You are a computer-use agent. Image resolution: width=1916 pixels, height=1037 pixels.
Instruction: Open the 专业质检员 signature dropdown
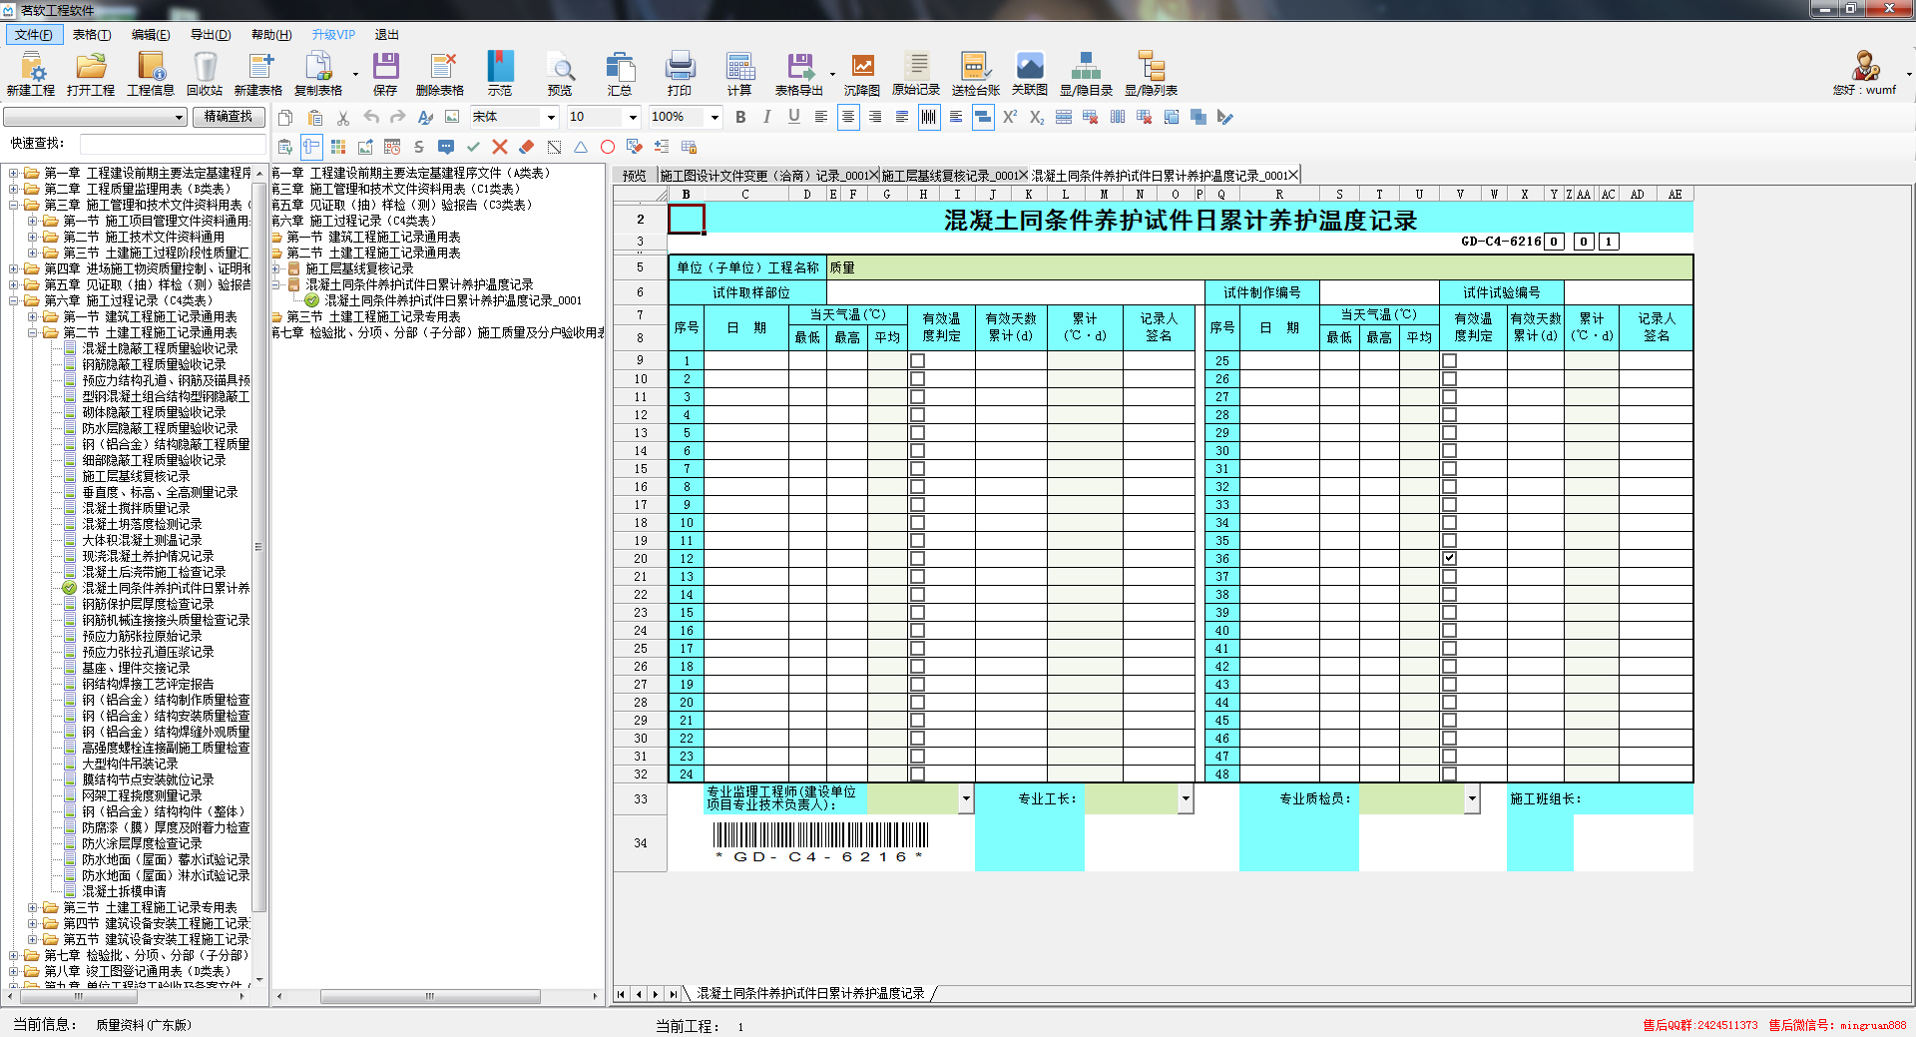click(1472, 797)
